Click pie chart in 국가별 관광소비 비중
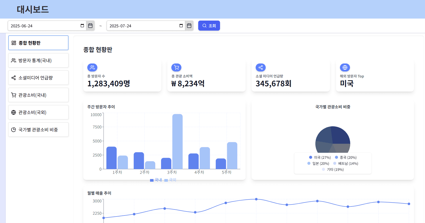Image resolution: width=425 pixels, height=223 pixels. [x=333, y=139]
